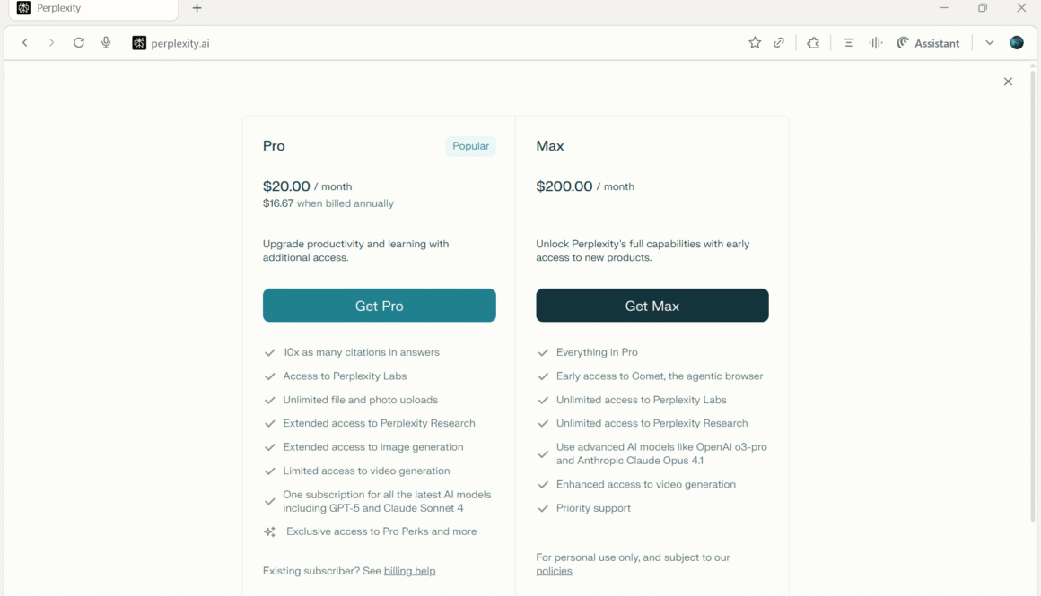The height and width of the screenshot is (596, 1041).
Task: Close the pricing plans overlay
Action: tap(1008, 82)
